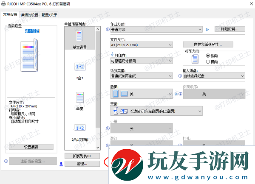Click info icon beside 注册当前设置 button

coord(6,161)
